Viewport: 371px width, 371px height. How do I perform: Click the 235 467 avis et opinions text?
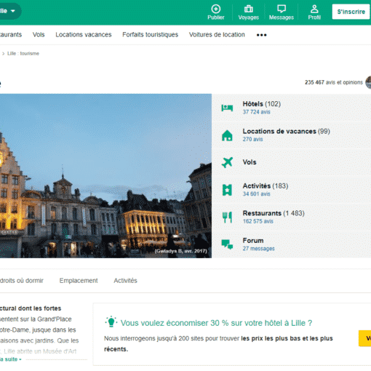[x=334, y=82]
